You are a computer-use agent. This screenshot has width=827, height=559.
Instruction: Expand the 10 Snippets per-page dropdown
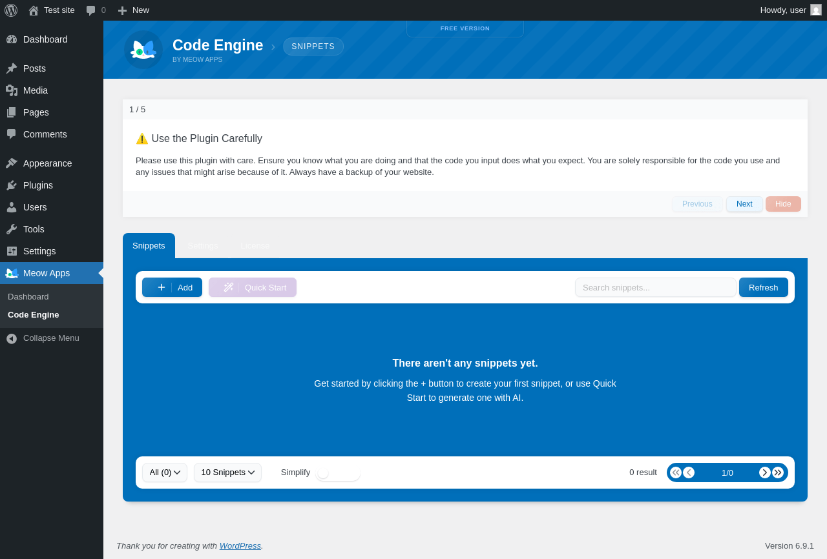227,473
